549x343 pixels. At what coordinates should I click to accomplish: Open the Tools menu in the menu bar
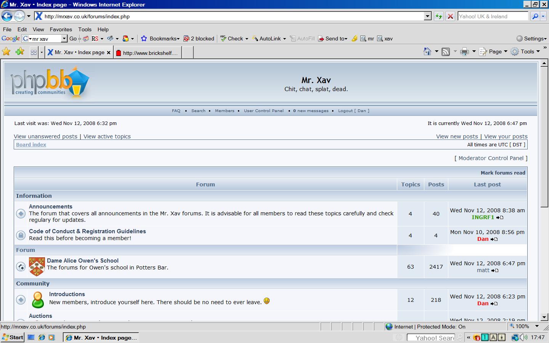85,29
